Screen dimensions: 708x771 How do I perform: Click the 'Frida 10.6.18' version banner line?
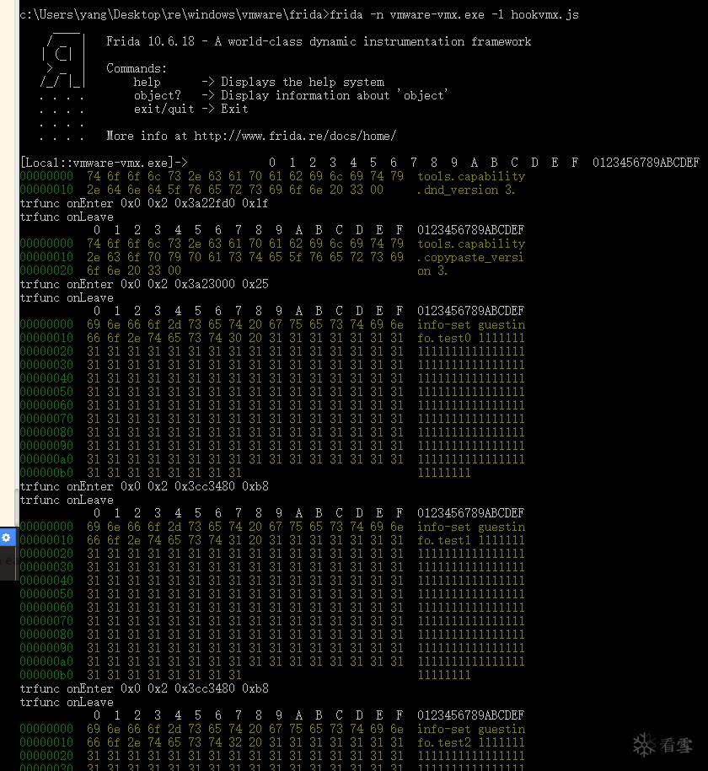[319, 42]
